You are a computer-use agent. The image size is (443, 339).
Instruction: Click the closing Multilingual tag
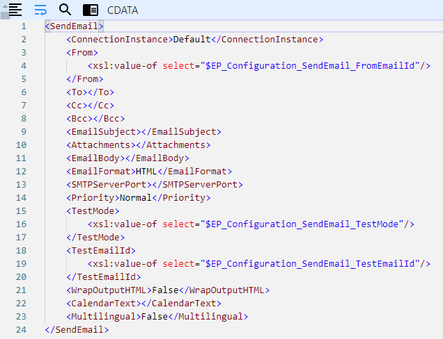(208, 317)
